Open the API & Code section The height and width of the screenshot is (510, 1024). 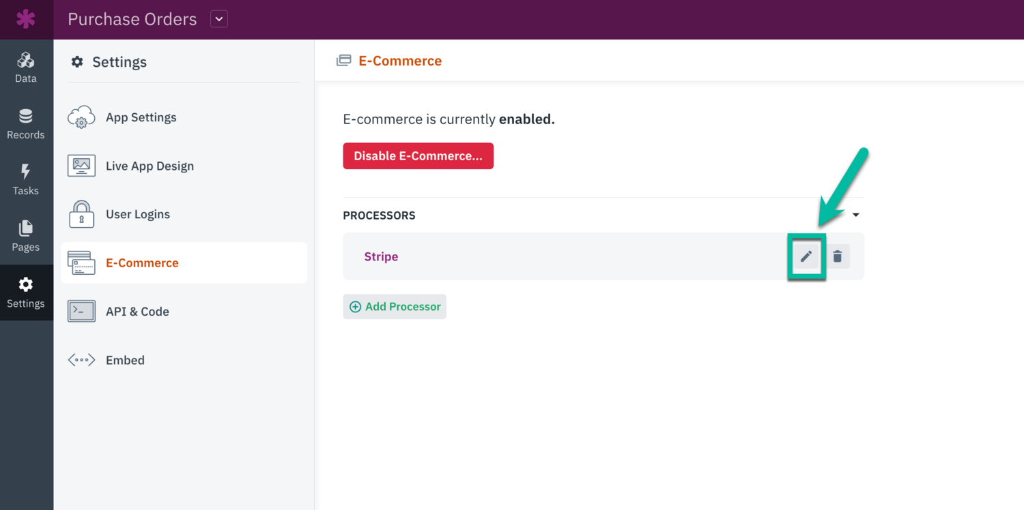click(x=137, y=311)
